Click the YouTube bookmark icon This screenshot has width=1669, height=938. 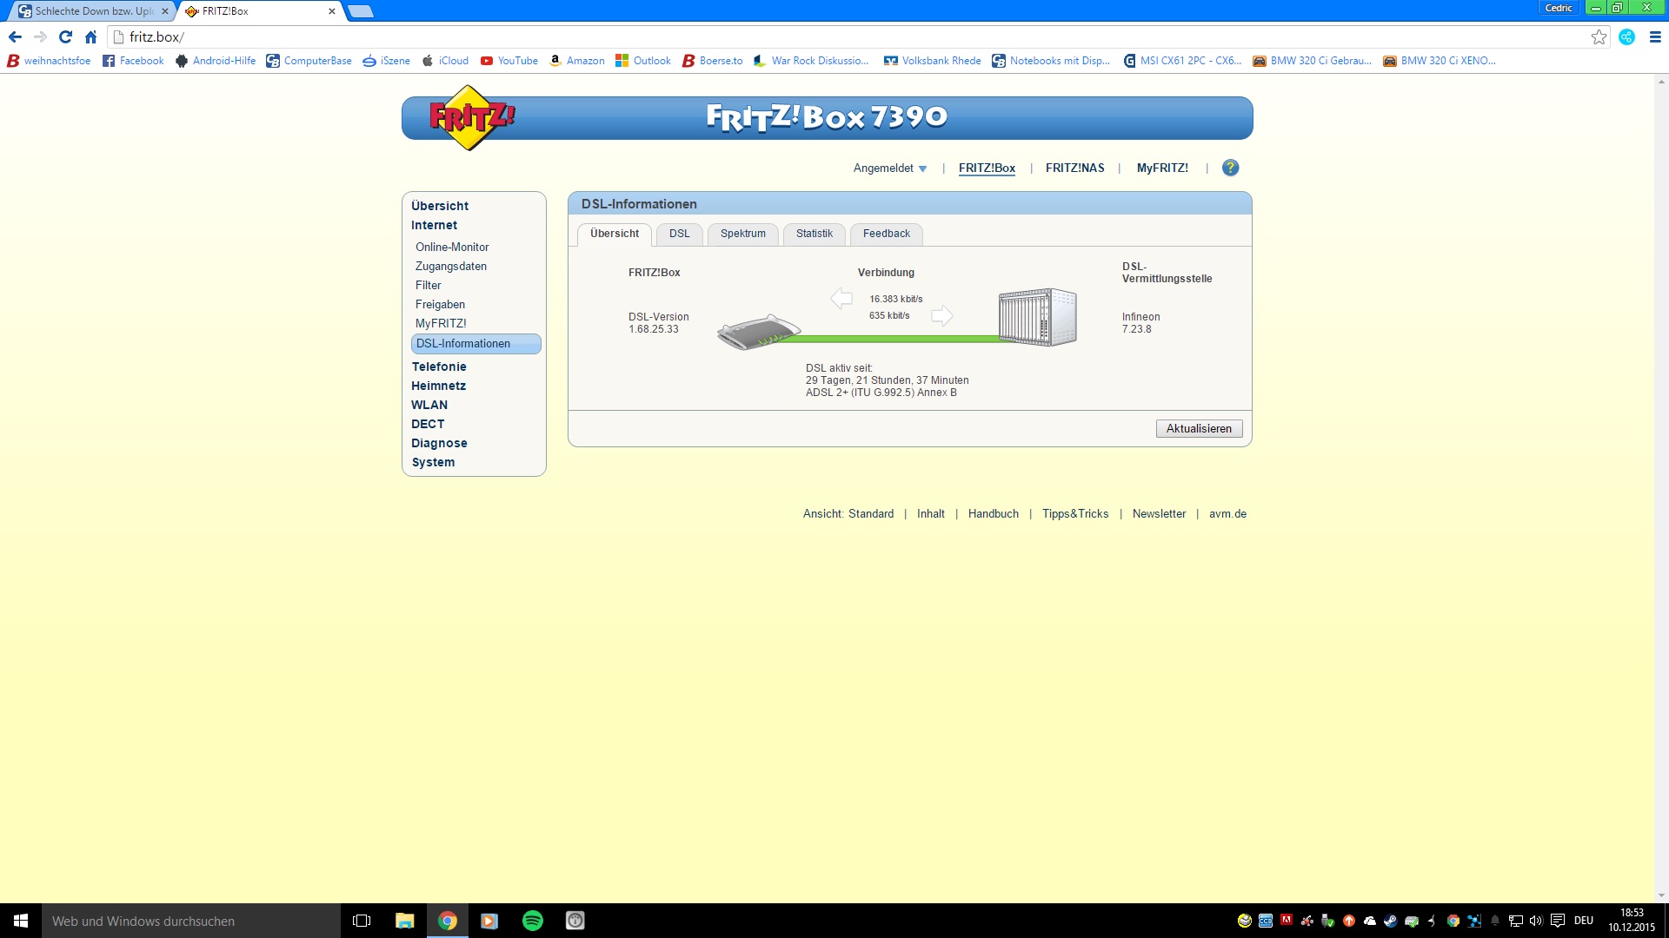487,61
